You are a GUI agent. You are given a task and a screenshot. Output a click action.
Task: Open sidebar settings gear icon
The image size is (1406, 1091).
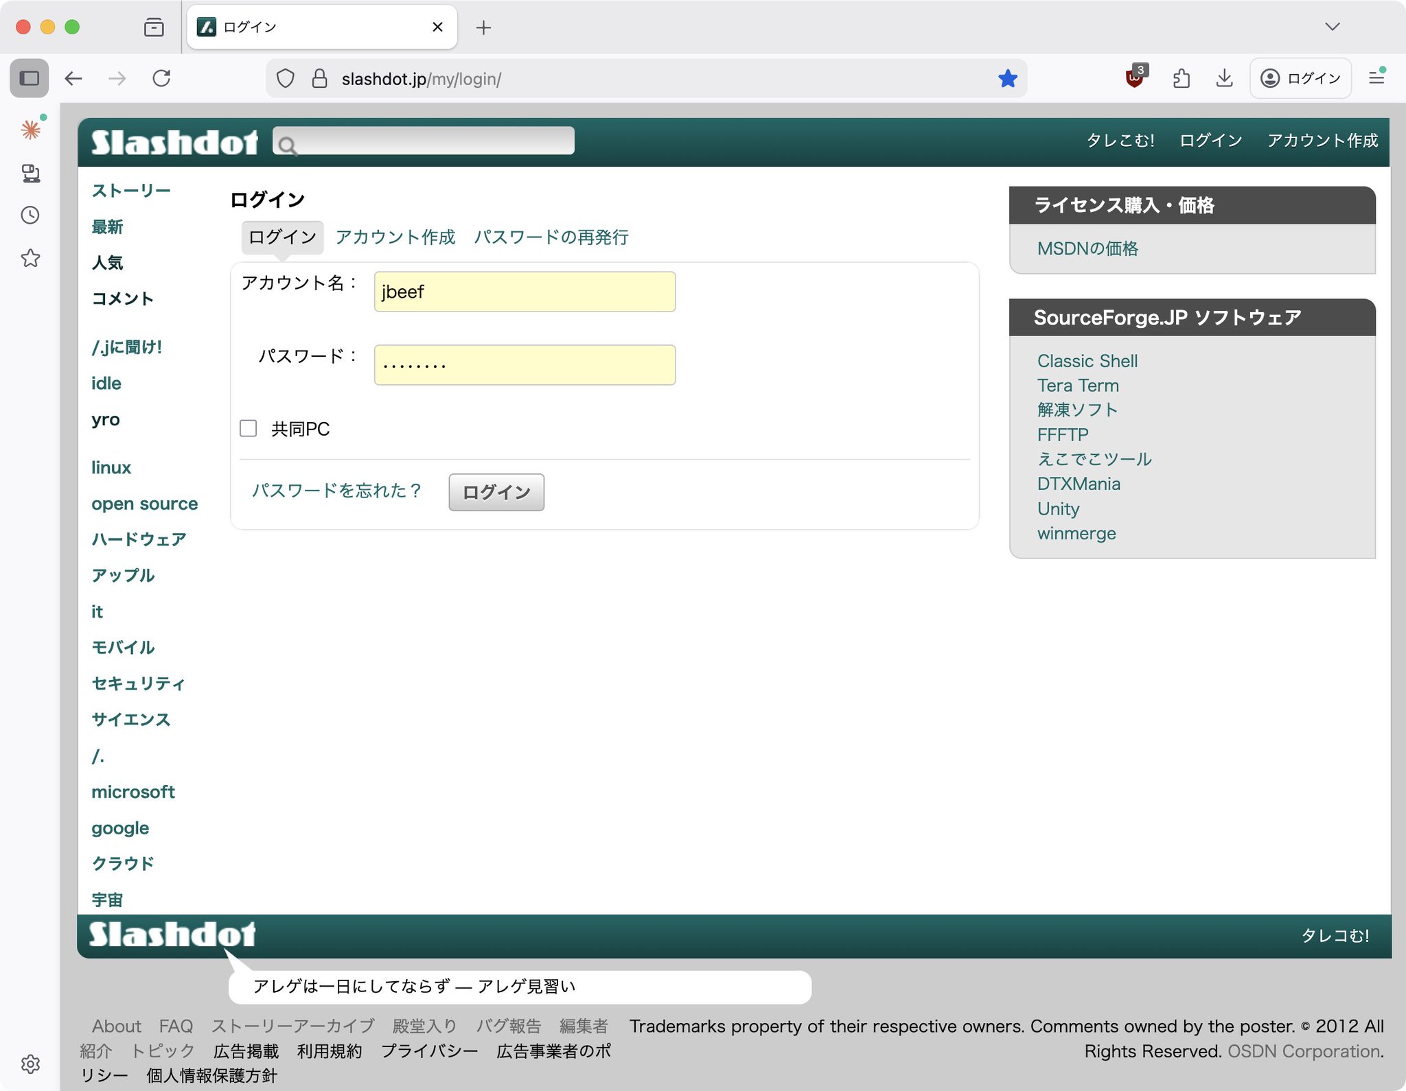point(30,1064)
